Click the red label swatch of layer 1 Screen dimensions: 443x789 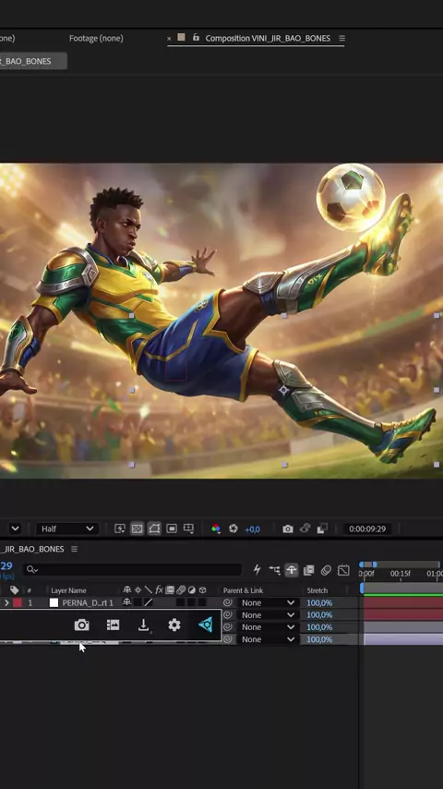click(x=18, y=602)
